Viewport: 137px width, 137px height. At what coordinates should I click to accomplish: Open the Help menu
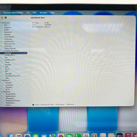[x=52, y=13]
